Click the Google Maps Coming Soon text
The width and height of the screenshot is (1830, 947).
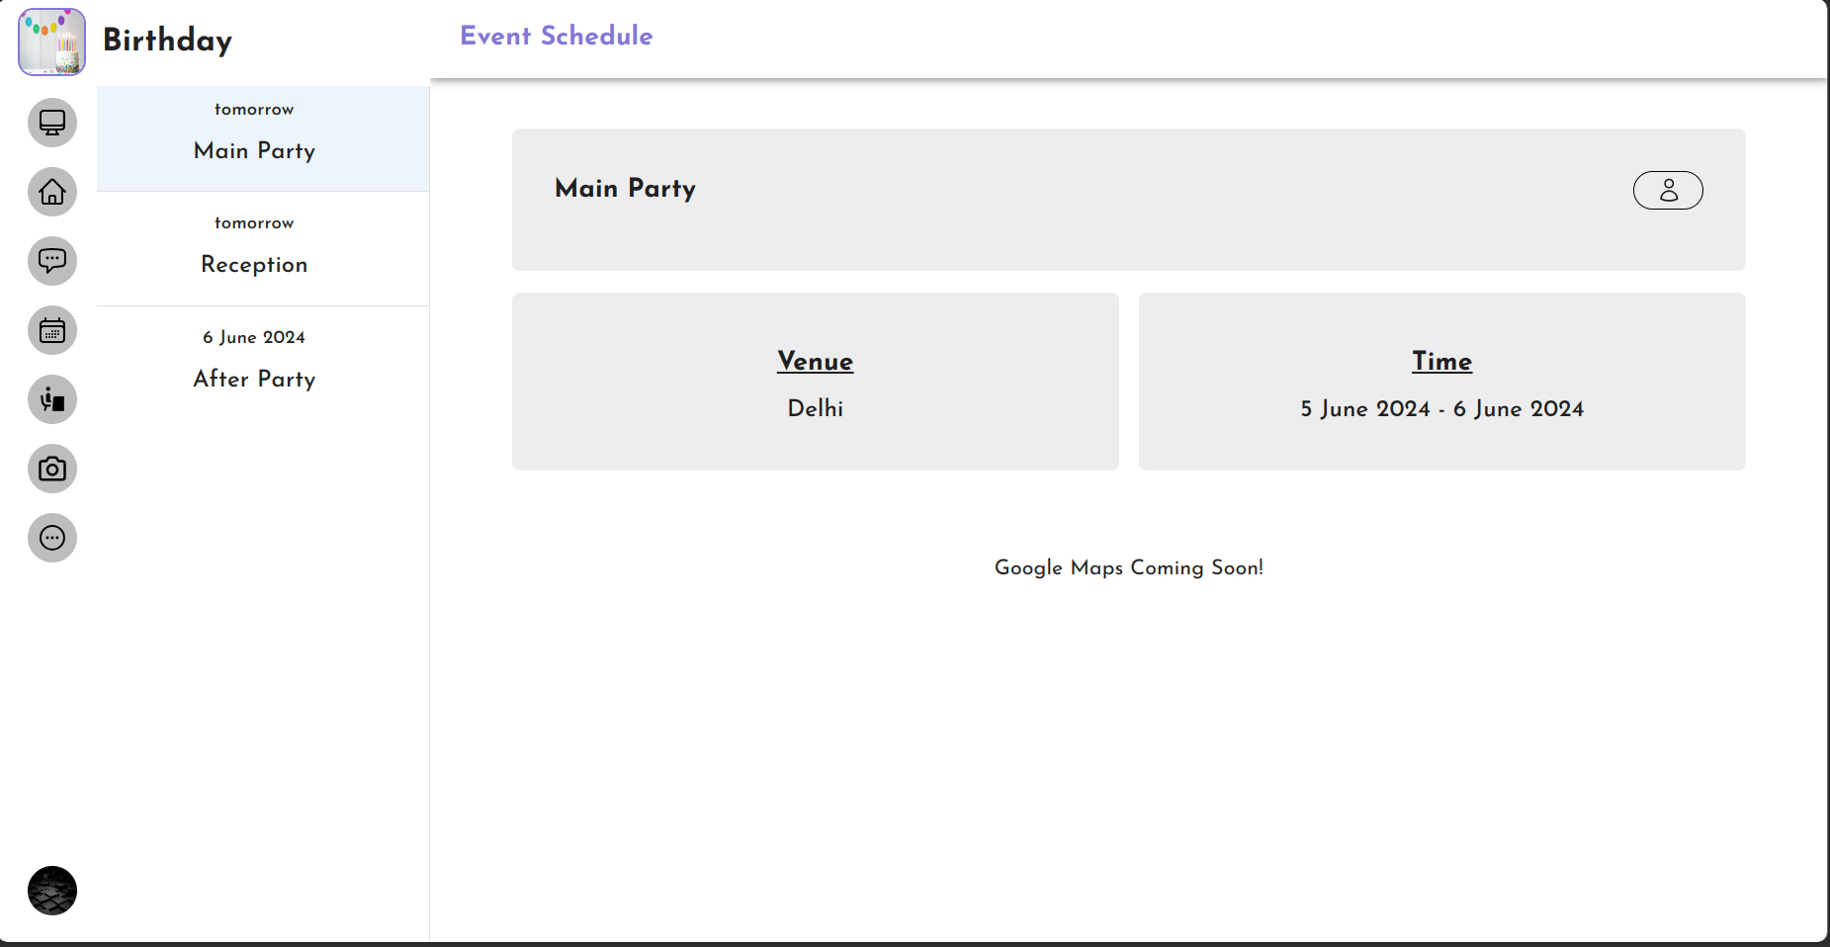point(1129,567)
